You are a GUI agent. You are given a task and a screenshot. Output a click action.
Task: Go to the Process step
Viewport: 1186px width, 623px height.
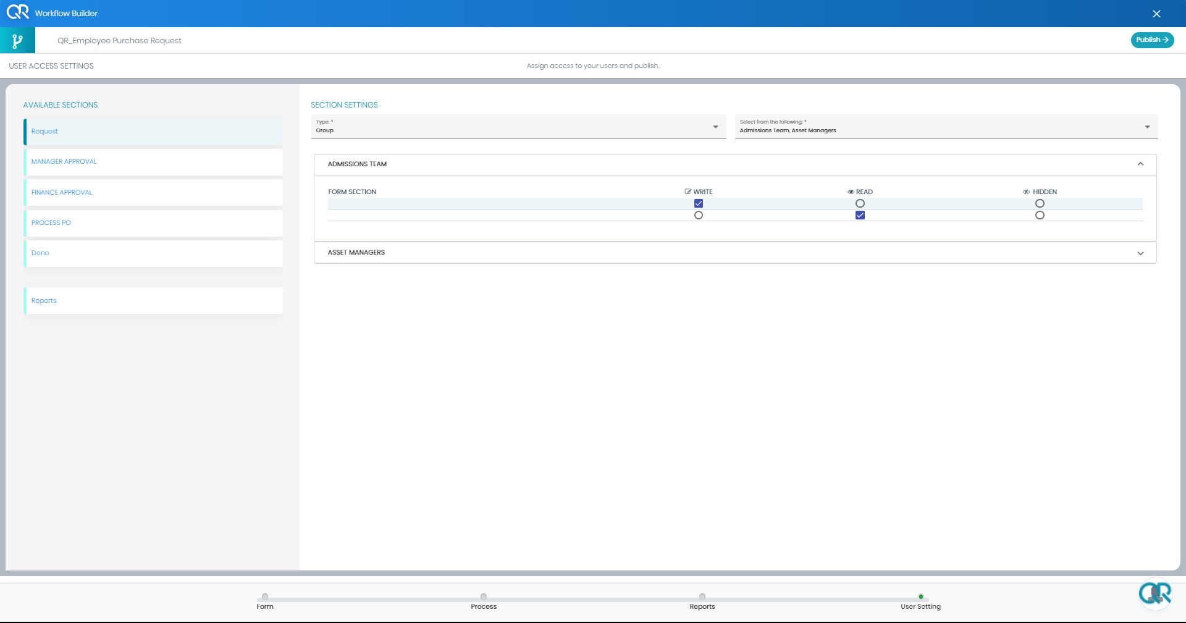click(x=484, y=601)
